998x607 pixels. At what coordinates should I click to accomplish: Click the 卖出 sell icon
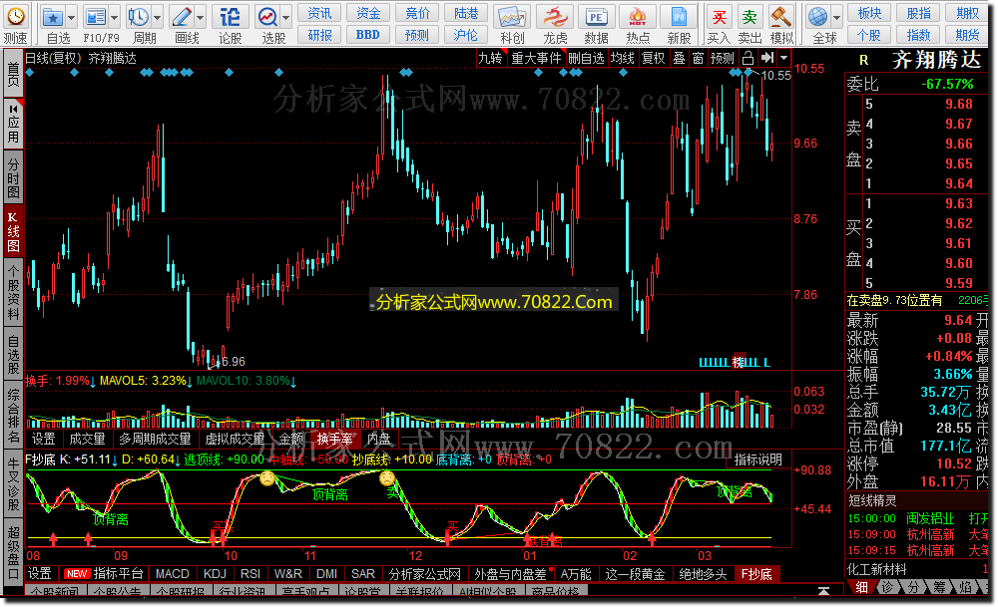pyautogui.click(x=749, y=17)
